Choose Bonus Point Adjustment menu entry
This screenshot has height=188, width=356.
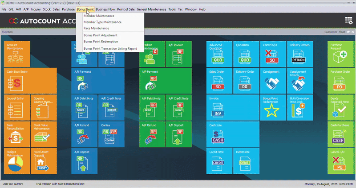(100, 35)
